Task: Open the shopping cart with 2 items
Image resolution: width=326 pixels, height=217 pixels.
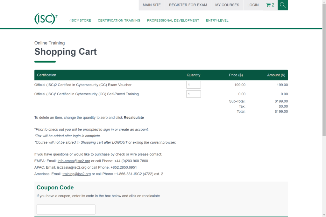Action: [270, 5]
